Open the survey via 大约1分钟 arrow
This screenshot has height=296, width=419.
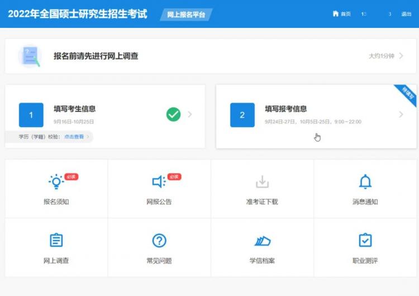(x=401, y=56)
